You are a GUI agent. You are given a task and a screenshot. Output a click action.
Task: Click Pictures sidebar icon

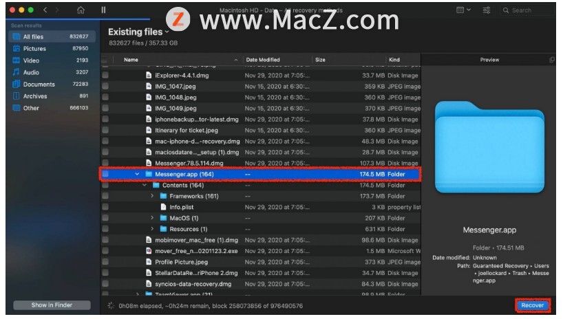tap(16, 48)
